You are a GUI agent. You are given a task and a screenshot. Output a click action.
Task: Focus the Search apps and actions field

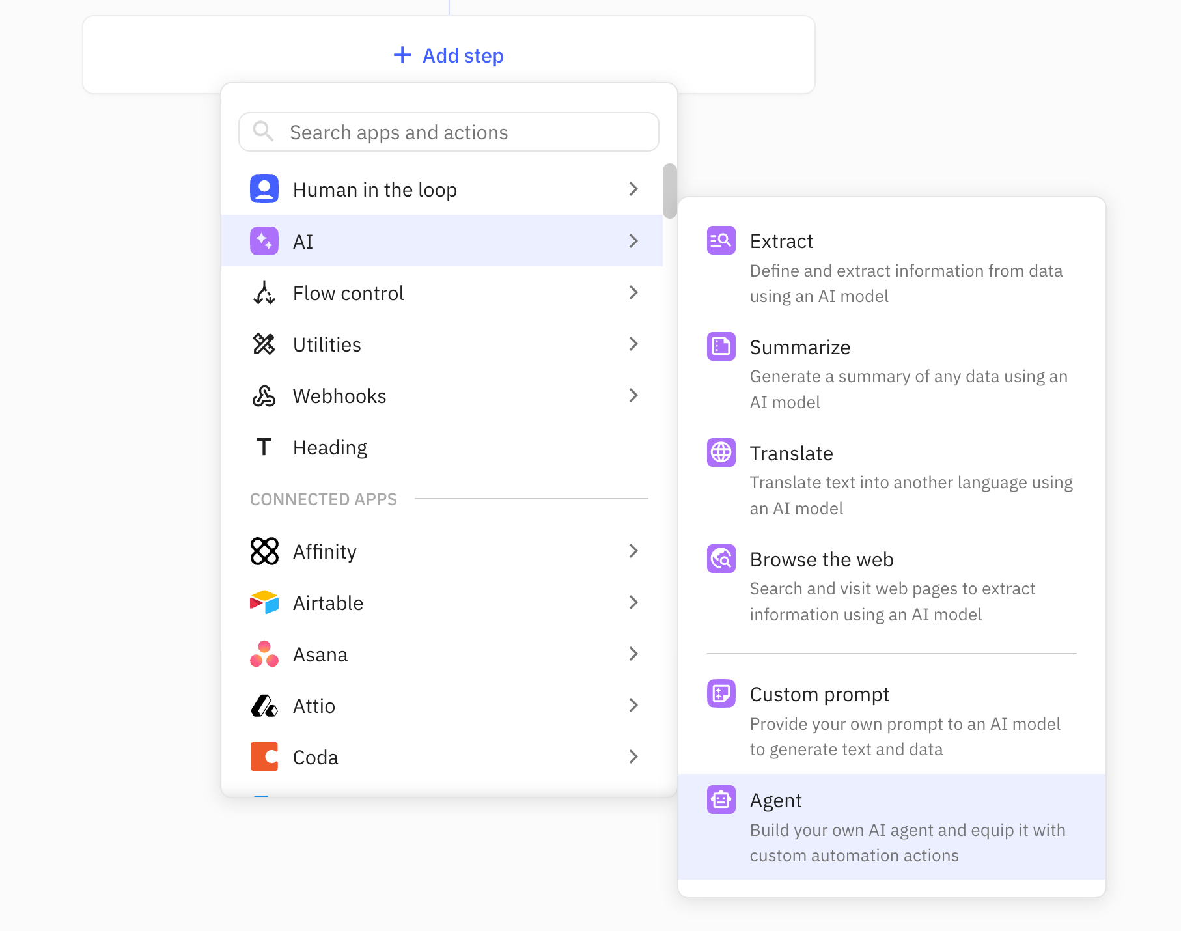tap(449, 132)
